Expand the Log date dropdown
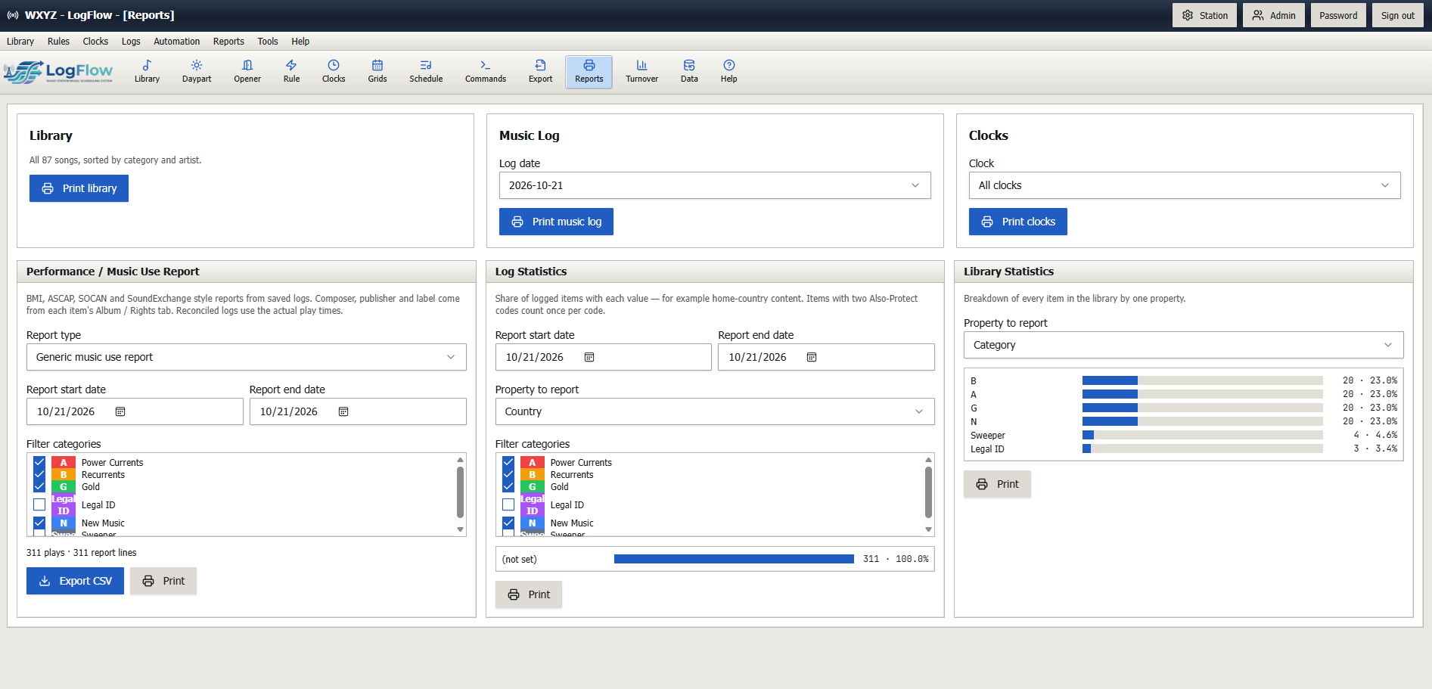Viewport: 1432px width, 689px height. click(x=715, y=185)
